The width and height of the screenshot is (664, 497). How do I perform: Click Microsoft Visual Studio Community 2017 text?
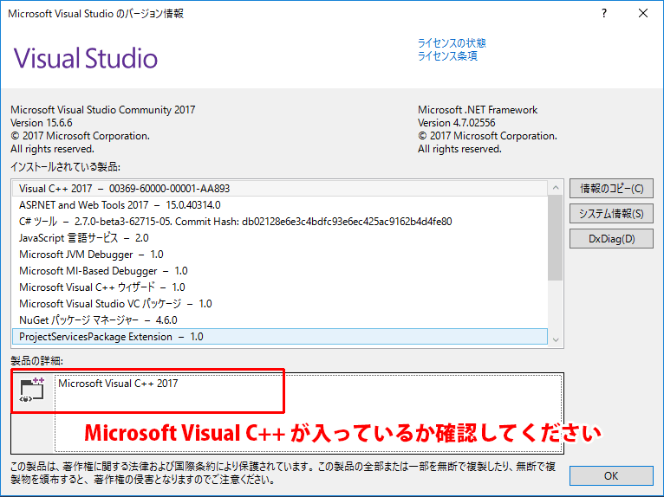click(103, 110)
